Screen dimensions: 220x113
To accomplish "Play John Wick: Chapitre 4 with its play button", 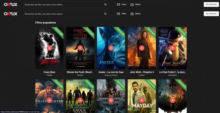I will (142, 48).
